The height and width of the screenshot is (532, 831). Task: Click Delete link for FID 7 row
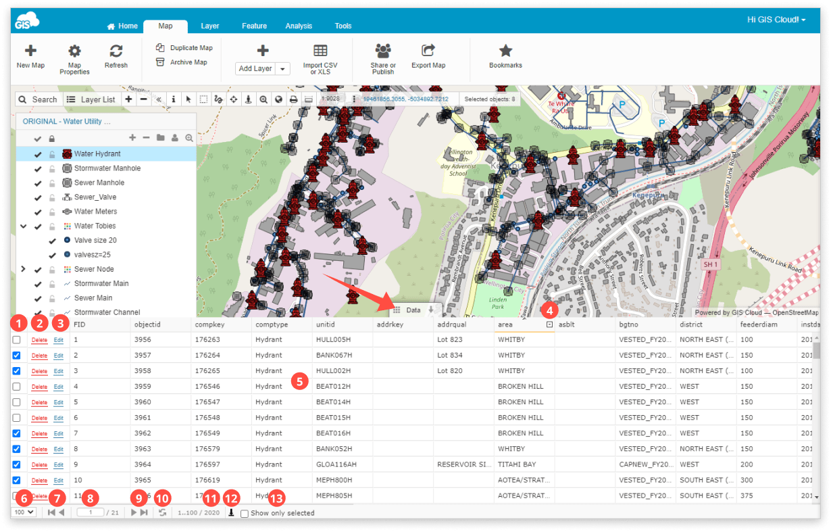(40, 434)
